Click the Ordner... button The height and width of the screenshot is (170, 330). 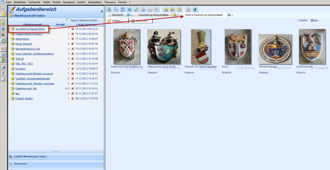tap(117, 21)
